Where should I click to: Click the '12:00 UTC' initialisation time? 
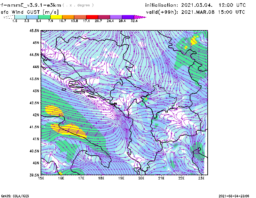[x=232, y=5]
